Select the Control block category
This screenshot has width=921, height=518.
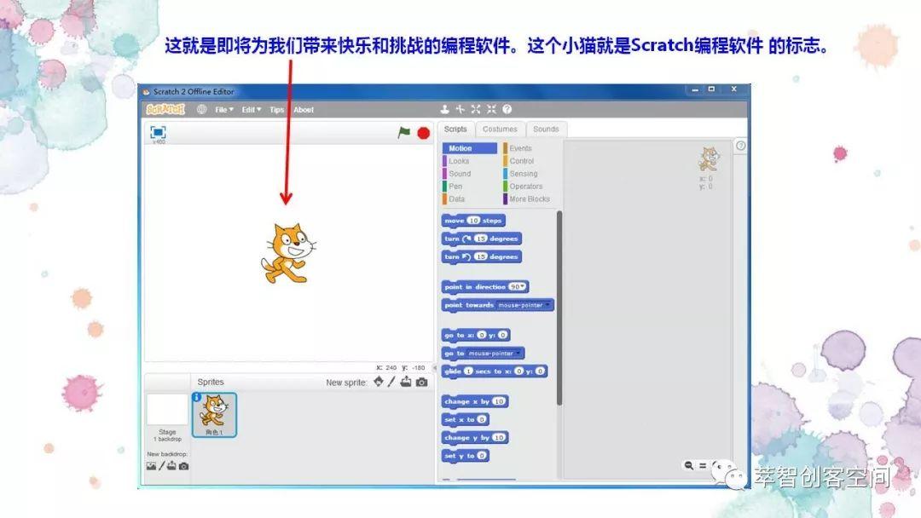529,161
